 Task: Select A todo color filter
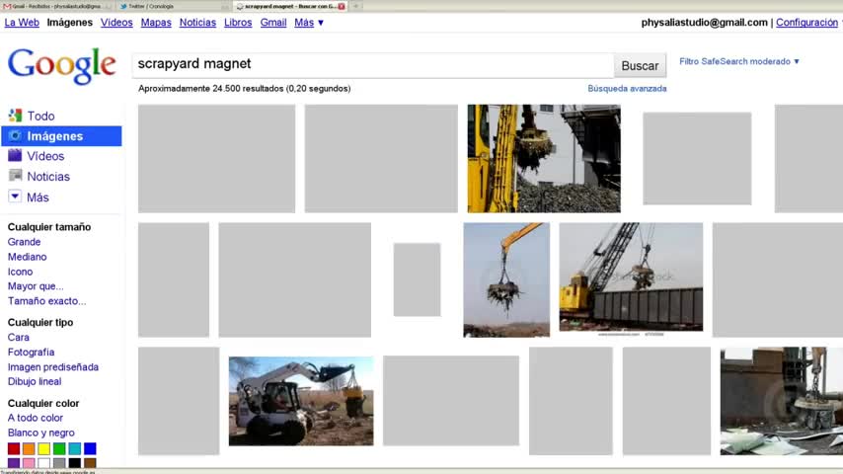(x=35, y=418)
